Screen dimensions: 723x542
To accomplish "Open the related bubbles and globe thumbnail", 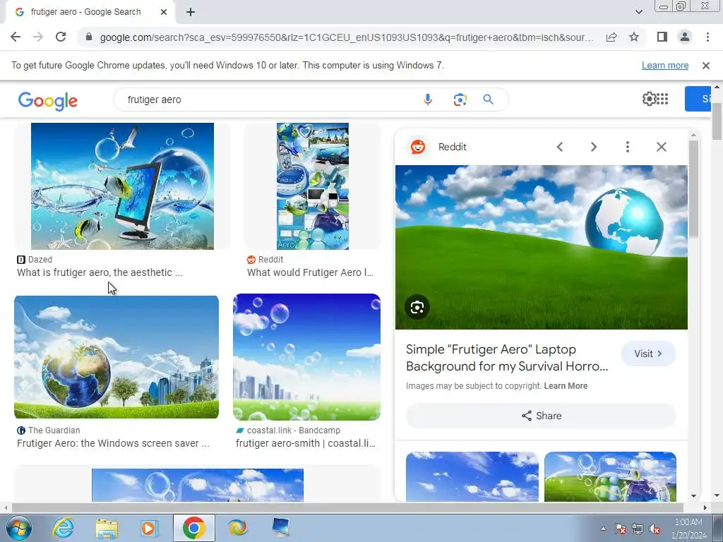I will click(x=611, y=476).
